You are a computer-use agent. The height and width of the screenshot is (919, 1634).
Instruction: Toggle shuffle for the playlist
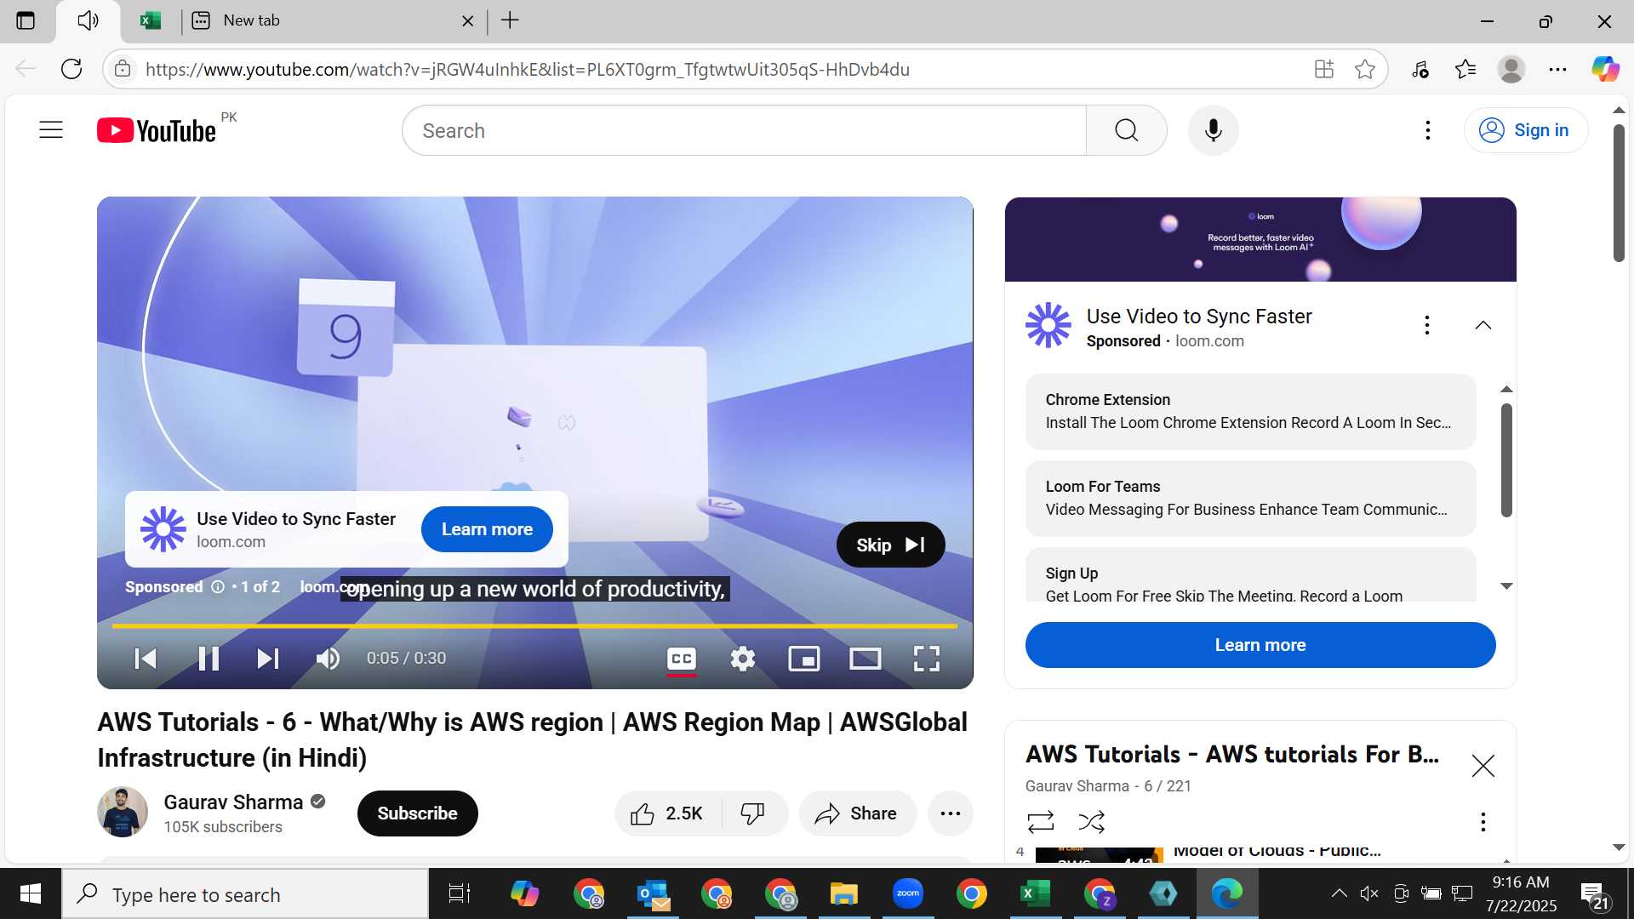click(x=1092, y=821)
